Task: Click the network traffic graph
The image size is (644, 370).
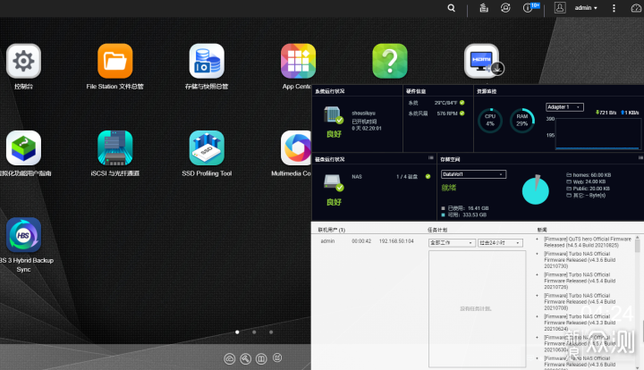Action: [x=597, y=133]
